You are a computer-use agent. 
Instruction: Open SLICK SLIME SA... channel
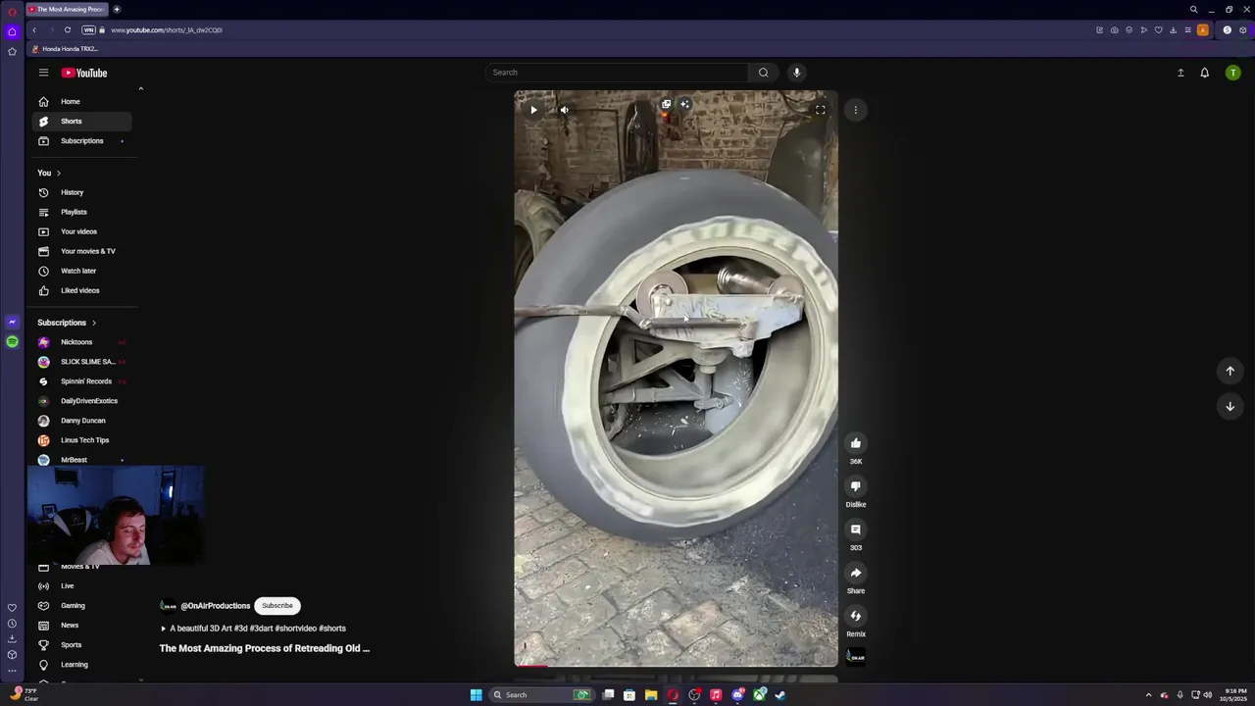(82, 362)
